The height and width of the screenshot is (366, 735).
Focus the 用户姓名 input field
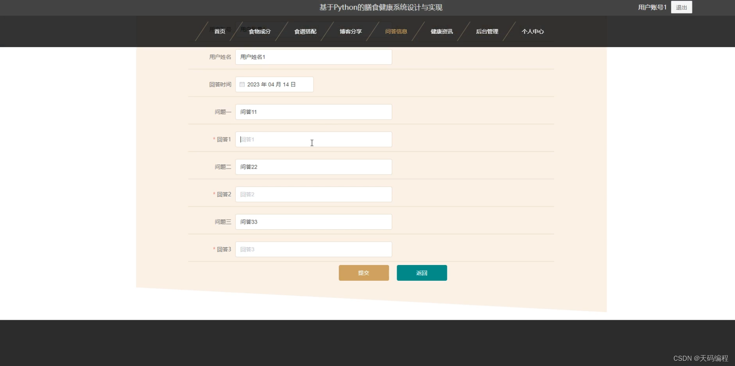[x=313, y=57]
